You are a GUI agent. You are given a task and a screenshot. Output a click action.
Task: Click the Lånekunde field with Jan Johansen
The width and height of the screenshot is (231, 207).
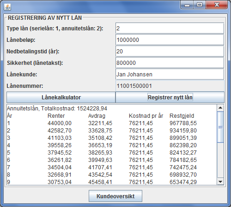click(x=170, y=75)
